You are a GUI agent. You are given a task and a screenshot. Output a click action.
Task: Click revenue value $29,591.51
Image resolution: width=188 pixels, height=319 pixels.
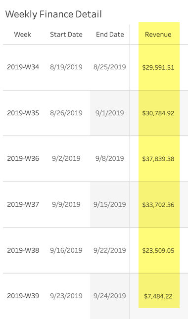tap(158, 68)
